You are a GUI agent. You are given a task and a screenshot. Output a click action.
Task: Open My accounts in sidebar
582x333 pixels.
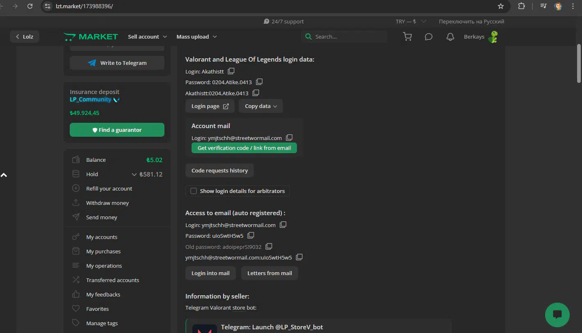click(102, 237)
